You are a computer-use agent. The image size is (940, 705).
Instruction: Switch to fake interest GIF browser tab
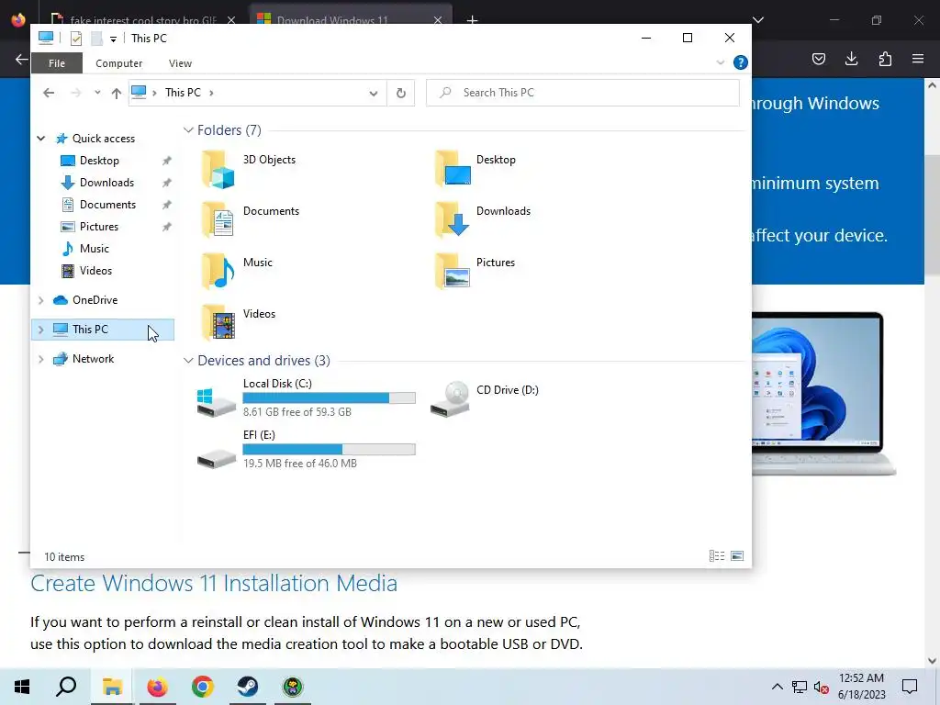click(x=143, y=20)
